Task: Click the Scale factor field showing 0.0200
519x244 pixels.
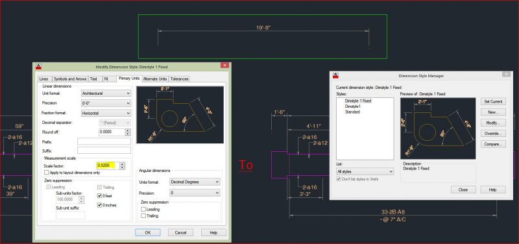Action: [108, 165]
